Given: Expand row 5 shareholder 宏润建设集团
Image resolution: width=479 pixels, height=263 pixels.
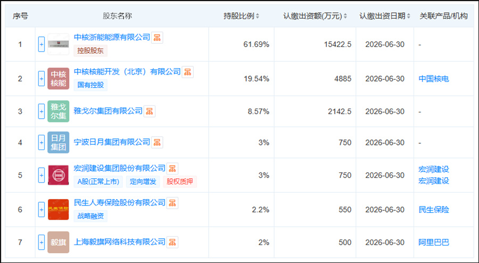Looking at the screenshot, I should 42,175.
